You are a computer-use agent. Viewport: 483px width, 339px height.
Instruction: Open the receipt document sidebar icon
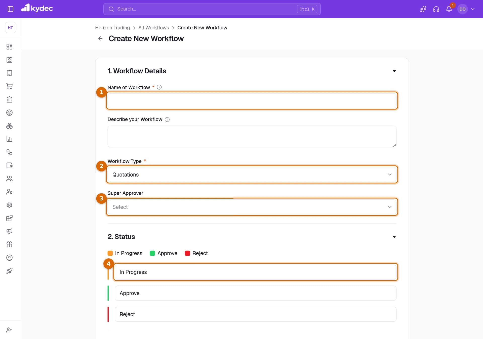[9, 73]
